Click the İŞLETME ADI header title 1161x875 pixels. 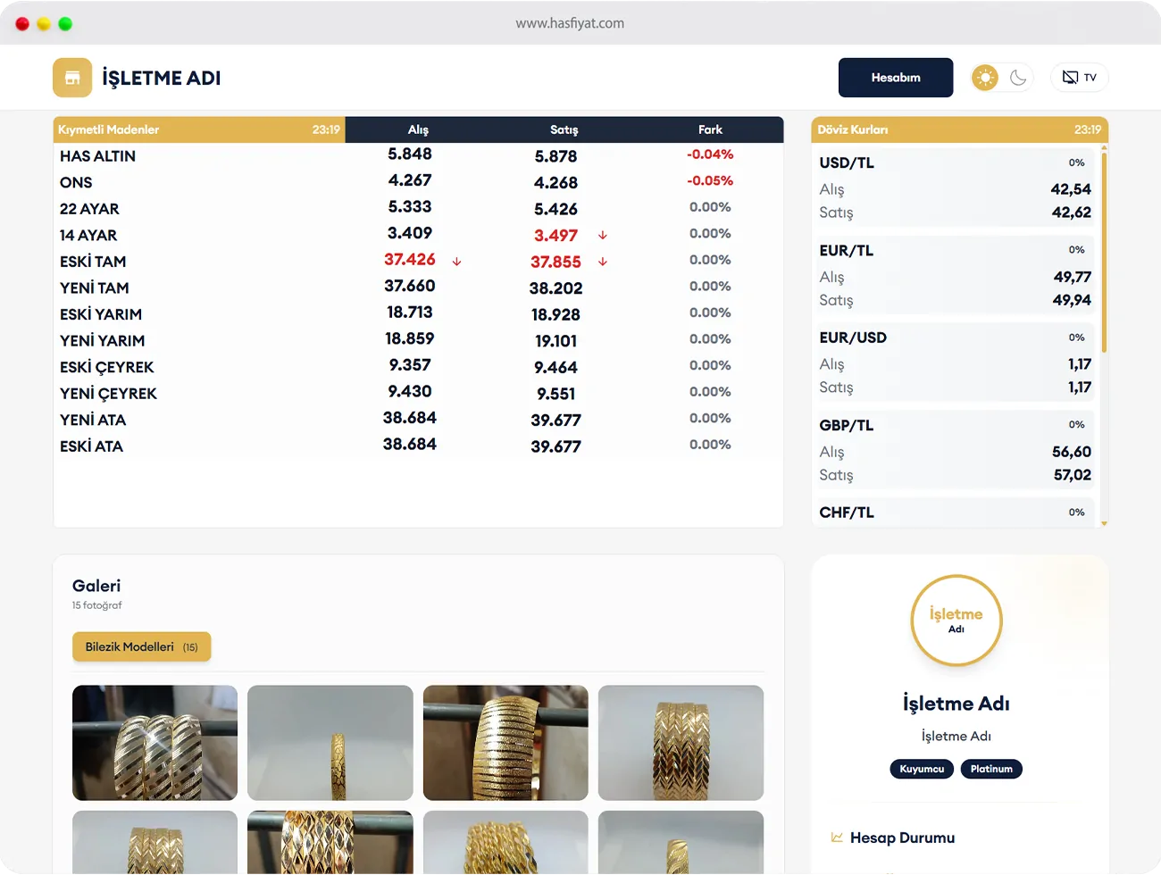(x=162, y=78)
